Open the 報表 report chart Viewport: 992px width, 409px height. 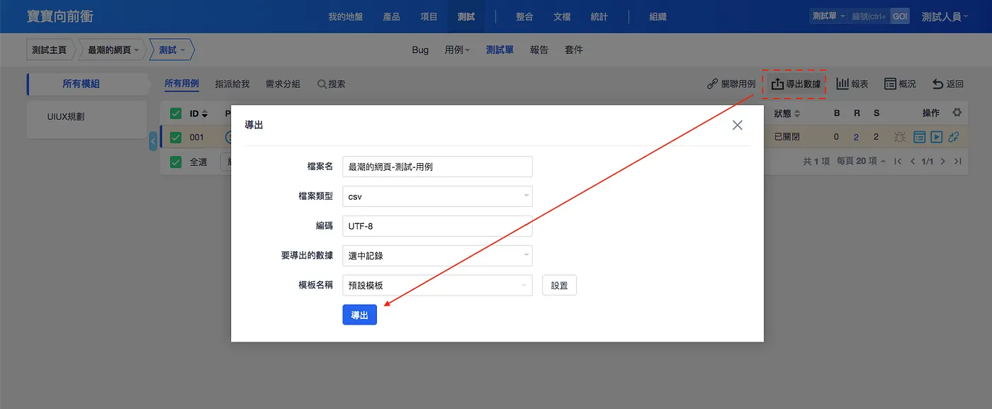click(852, 84)
